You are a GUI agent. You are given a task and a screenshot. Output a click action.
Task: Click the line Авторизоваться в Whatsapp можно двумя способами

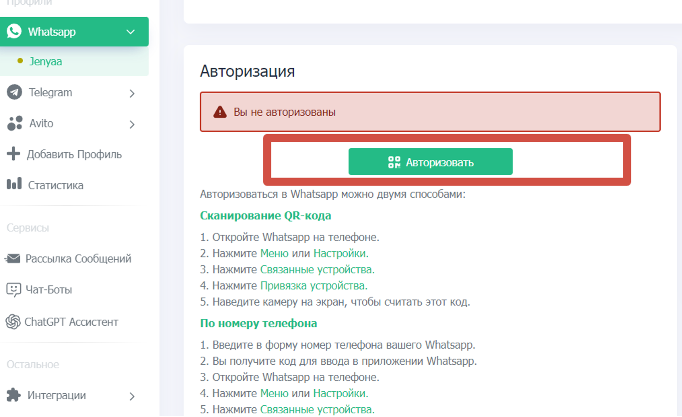pyautogui.click(x=333, y=194)
